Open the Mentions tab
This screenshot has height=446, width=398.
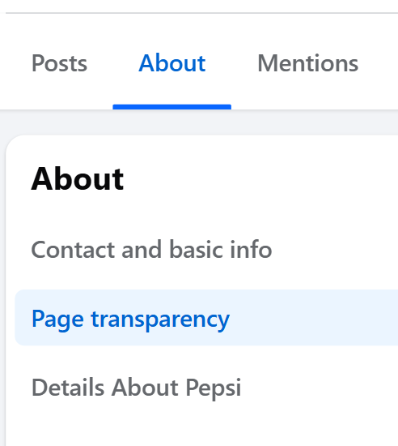point(307,63)
